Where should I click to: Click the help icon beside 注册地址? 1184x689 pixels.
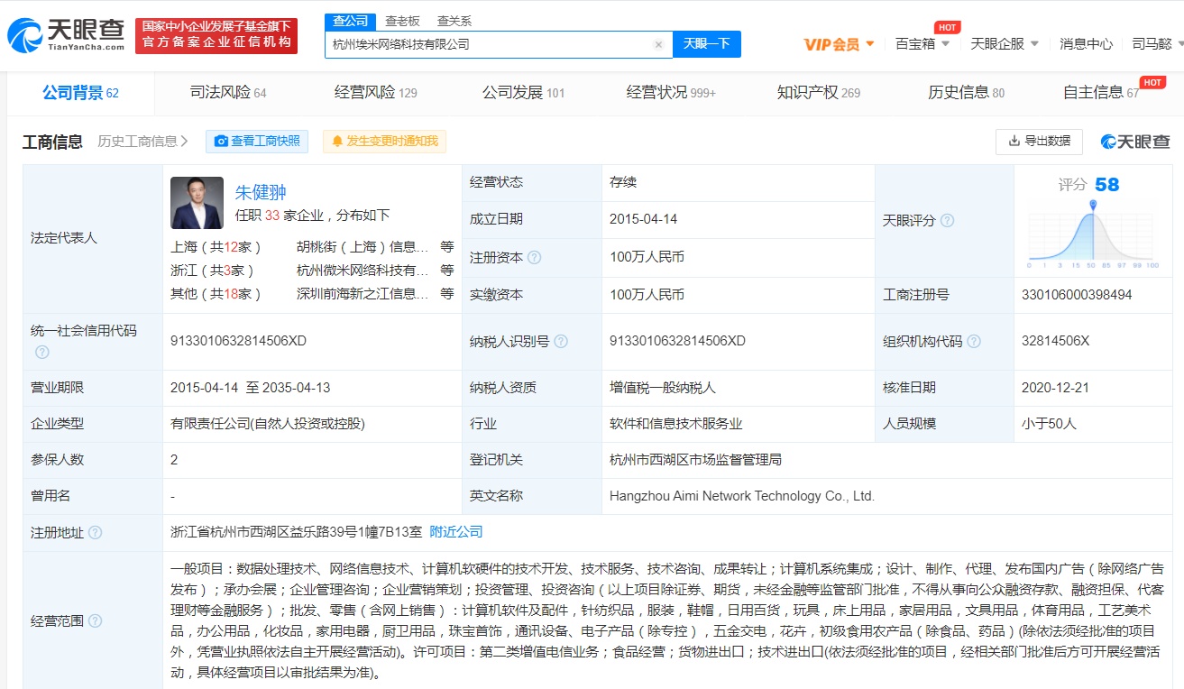point(96,533)
